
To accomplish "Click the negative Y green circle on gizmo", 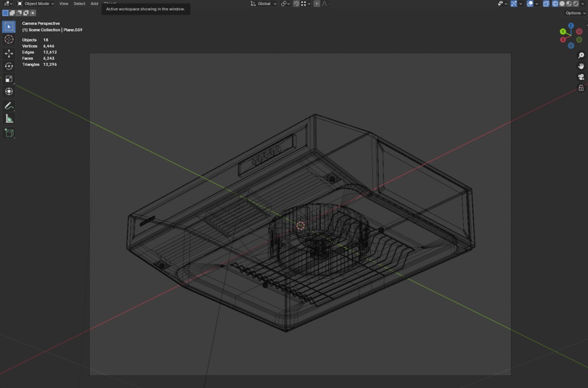I will (579, 40).
